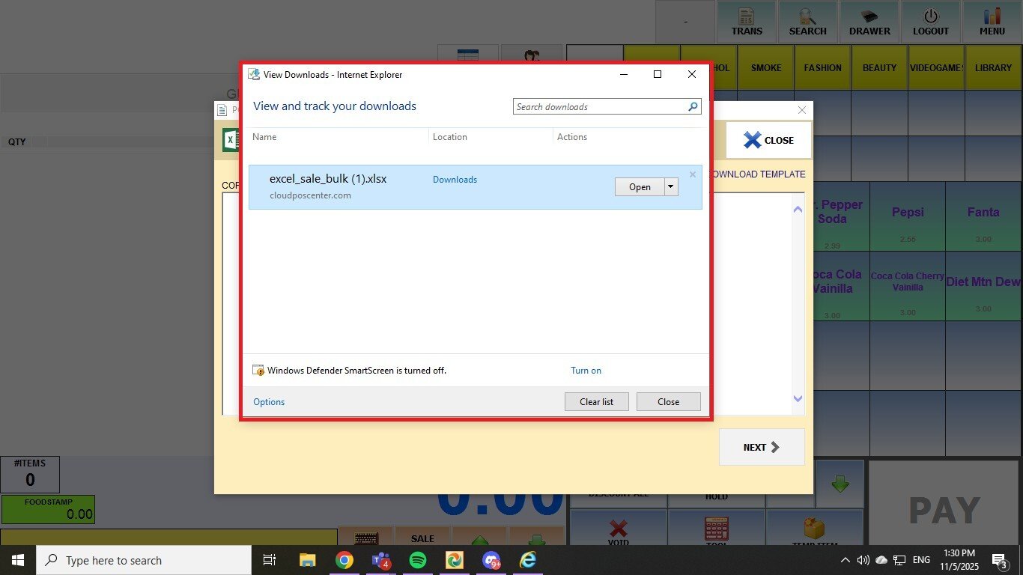Screen dimensions: 1023x575
Task: Open Internet Explorer from the taskbar
Action: click(x=529, y=560)
